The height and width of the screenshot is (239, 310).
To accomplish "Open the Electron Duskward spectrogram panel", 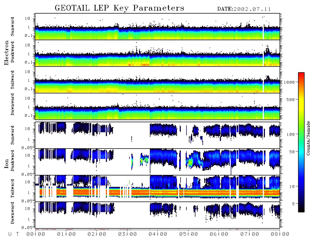I will 157,53.
